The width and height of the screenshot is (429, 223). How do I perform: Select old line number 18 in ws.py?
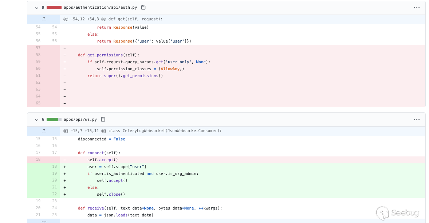[x=38, y=160]
